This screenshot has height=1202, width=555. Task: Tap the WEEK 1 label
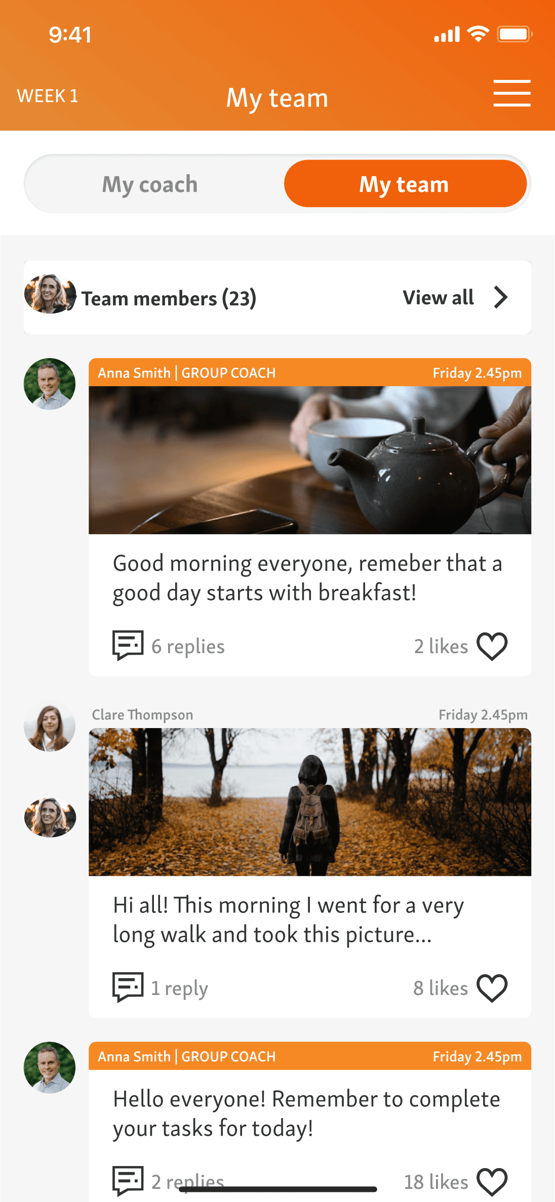click(48, 96)
